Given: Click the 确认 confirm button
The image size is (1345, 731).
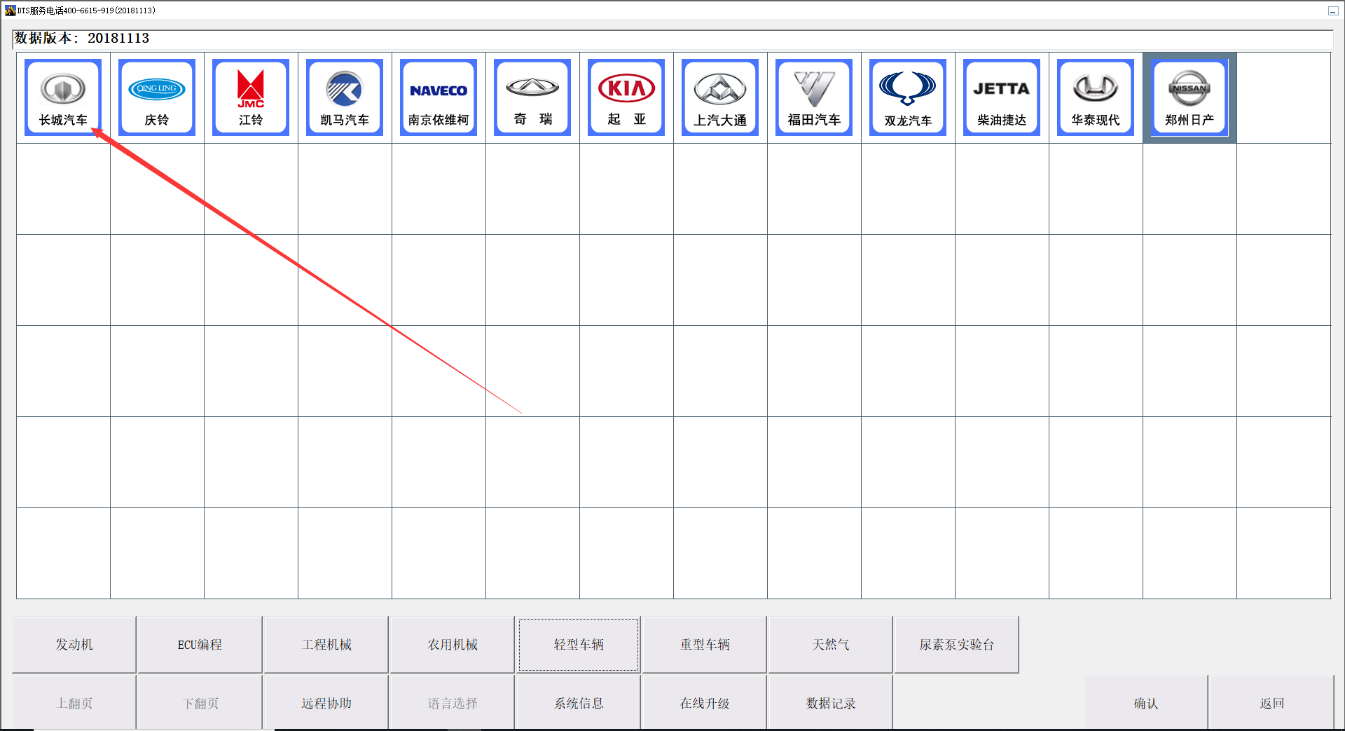Looking at the screenshot, I should click(1146, 703).
